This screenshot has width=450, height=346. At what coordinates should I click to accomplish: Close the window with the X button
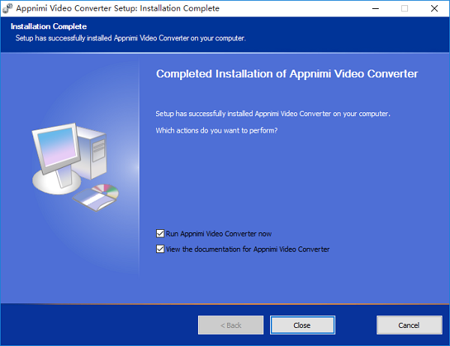(x=434, y=8)
